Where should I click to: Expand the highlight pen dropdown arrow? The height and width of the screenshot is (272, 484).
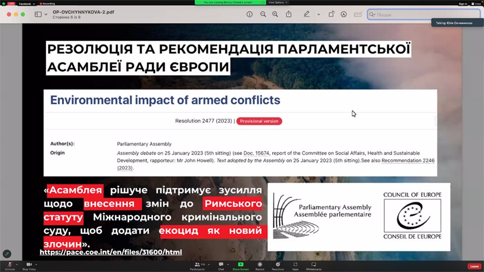click(318, 15)
